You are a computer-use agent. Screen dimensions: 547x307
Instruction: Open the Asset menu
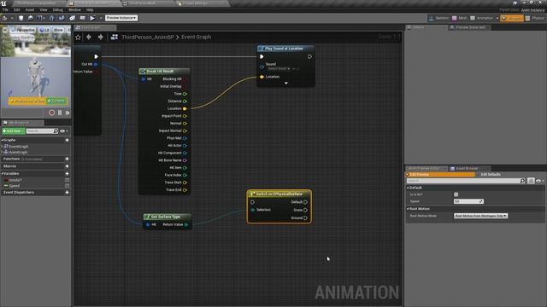coord(30,9)
